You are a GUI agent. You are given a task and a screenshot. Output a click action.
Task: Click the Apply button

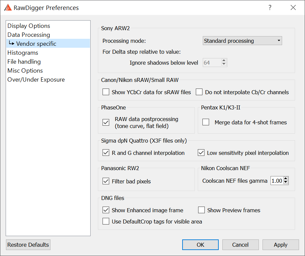coord(281,245)
